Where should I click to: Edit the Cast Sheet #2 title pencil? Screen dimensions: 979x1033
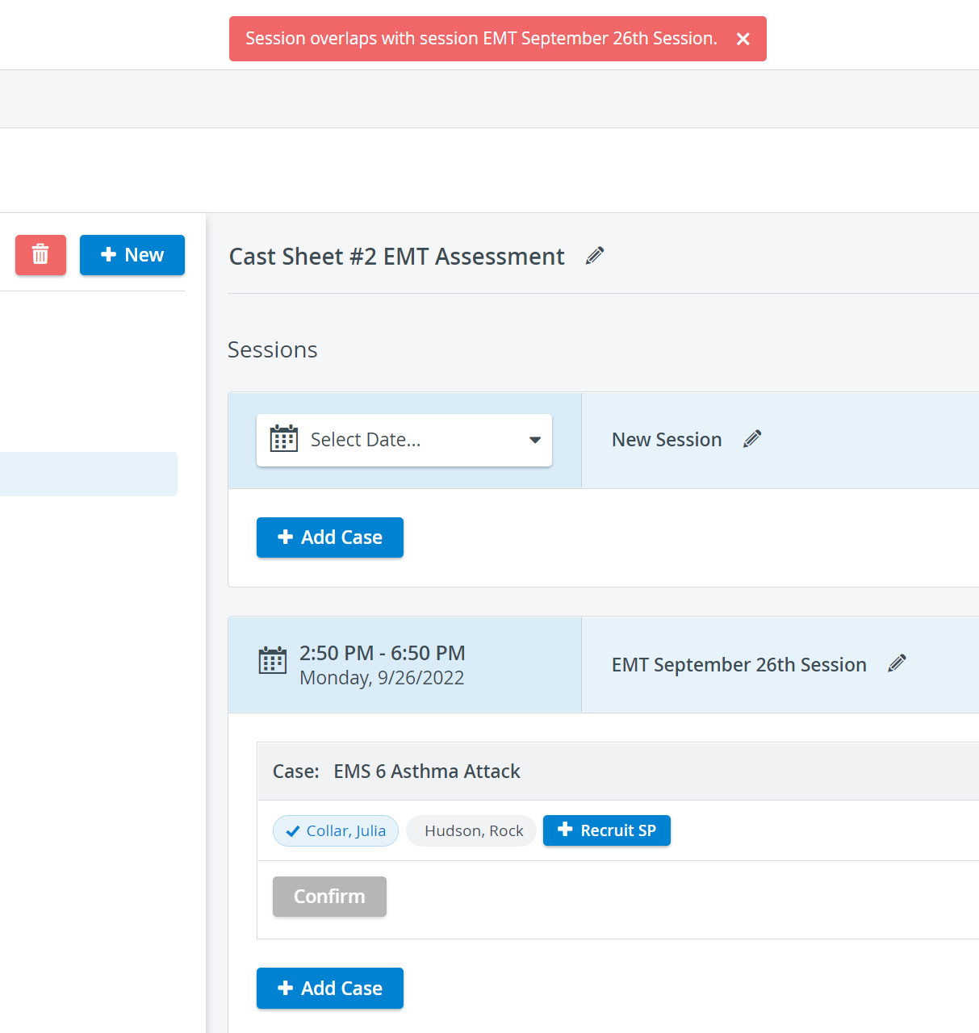click(595, 256)
